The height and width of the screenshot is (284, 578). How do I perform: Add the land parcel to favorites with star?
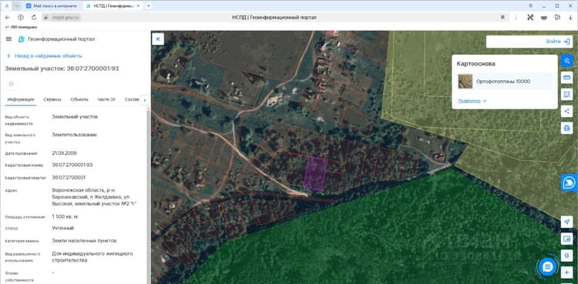point(11,84)
